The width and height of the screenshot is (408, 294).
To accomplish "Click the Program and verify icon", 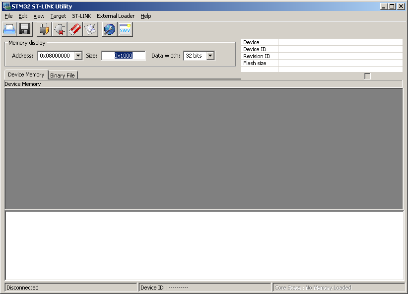I will point(90,29).
